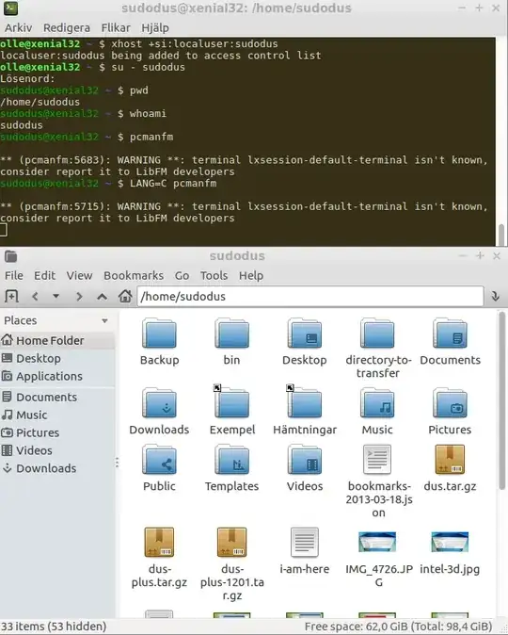Open the Redigera menu in the terminal
Screen dimensions: 508x635
click(x=67, y=27)
